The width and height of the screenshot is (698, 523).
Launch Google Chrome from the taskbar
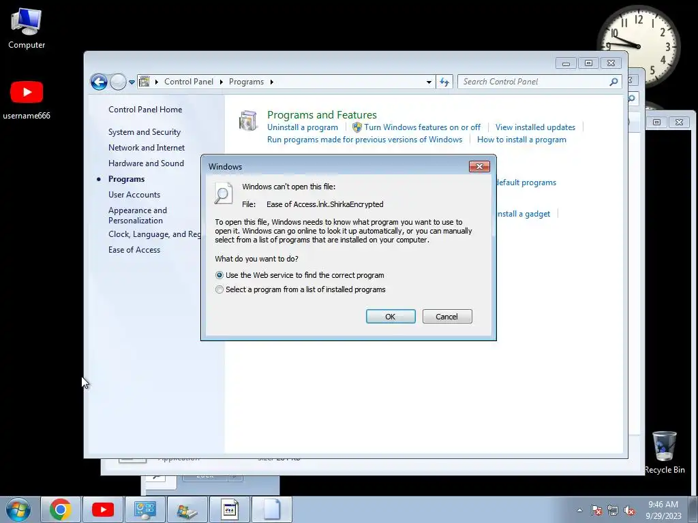61,509
